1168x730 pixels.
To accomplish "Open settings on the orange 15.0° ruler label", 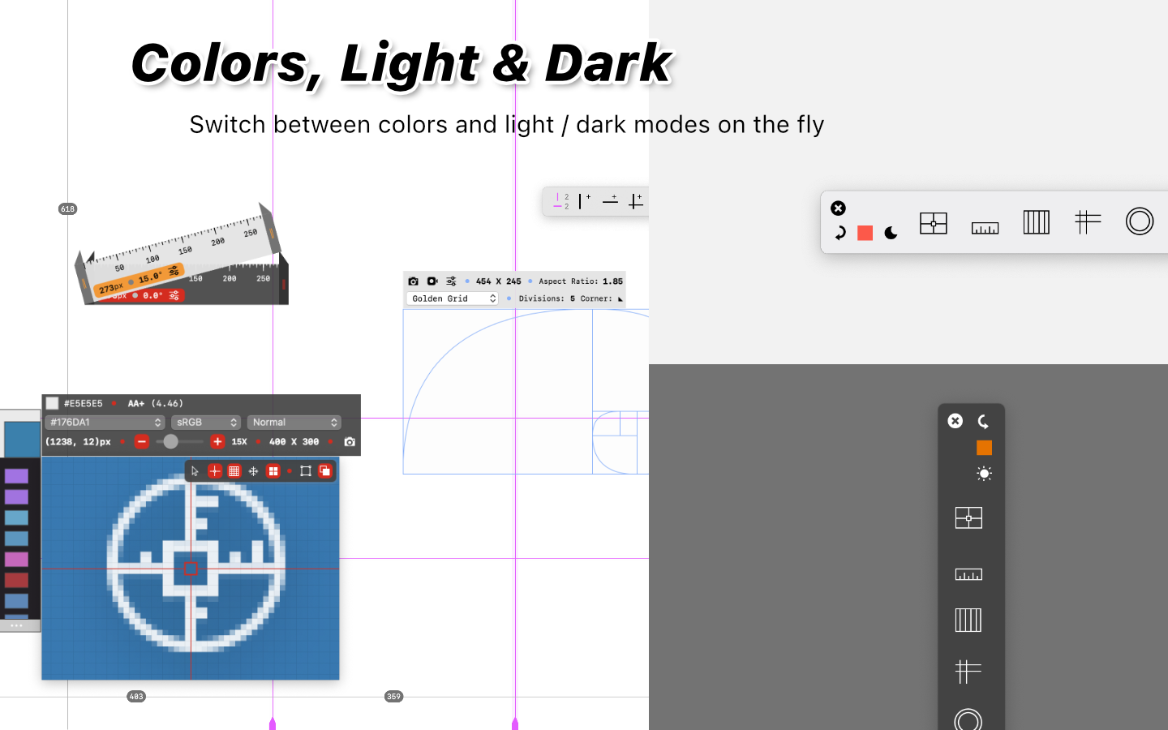I will (x=174, y=271).
